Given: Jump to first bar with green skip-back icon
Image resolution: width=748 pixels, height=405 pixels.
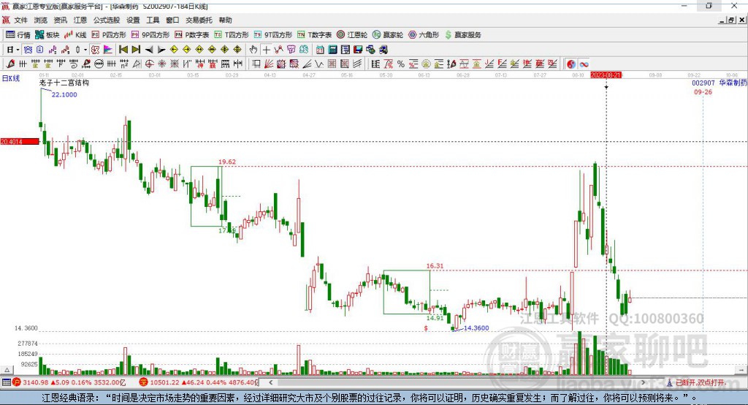Looking at the screenshot, I should (x=123, y=50).
